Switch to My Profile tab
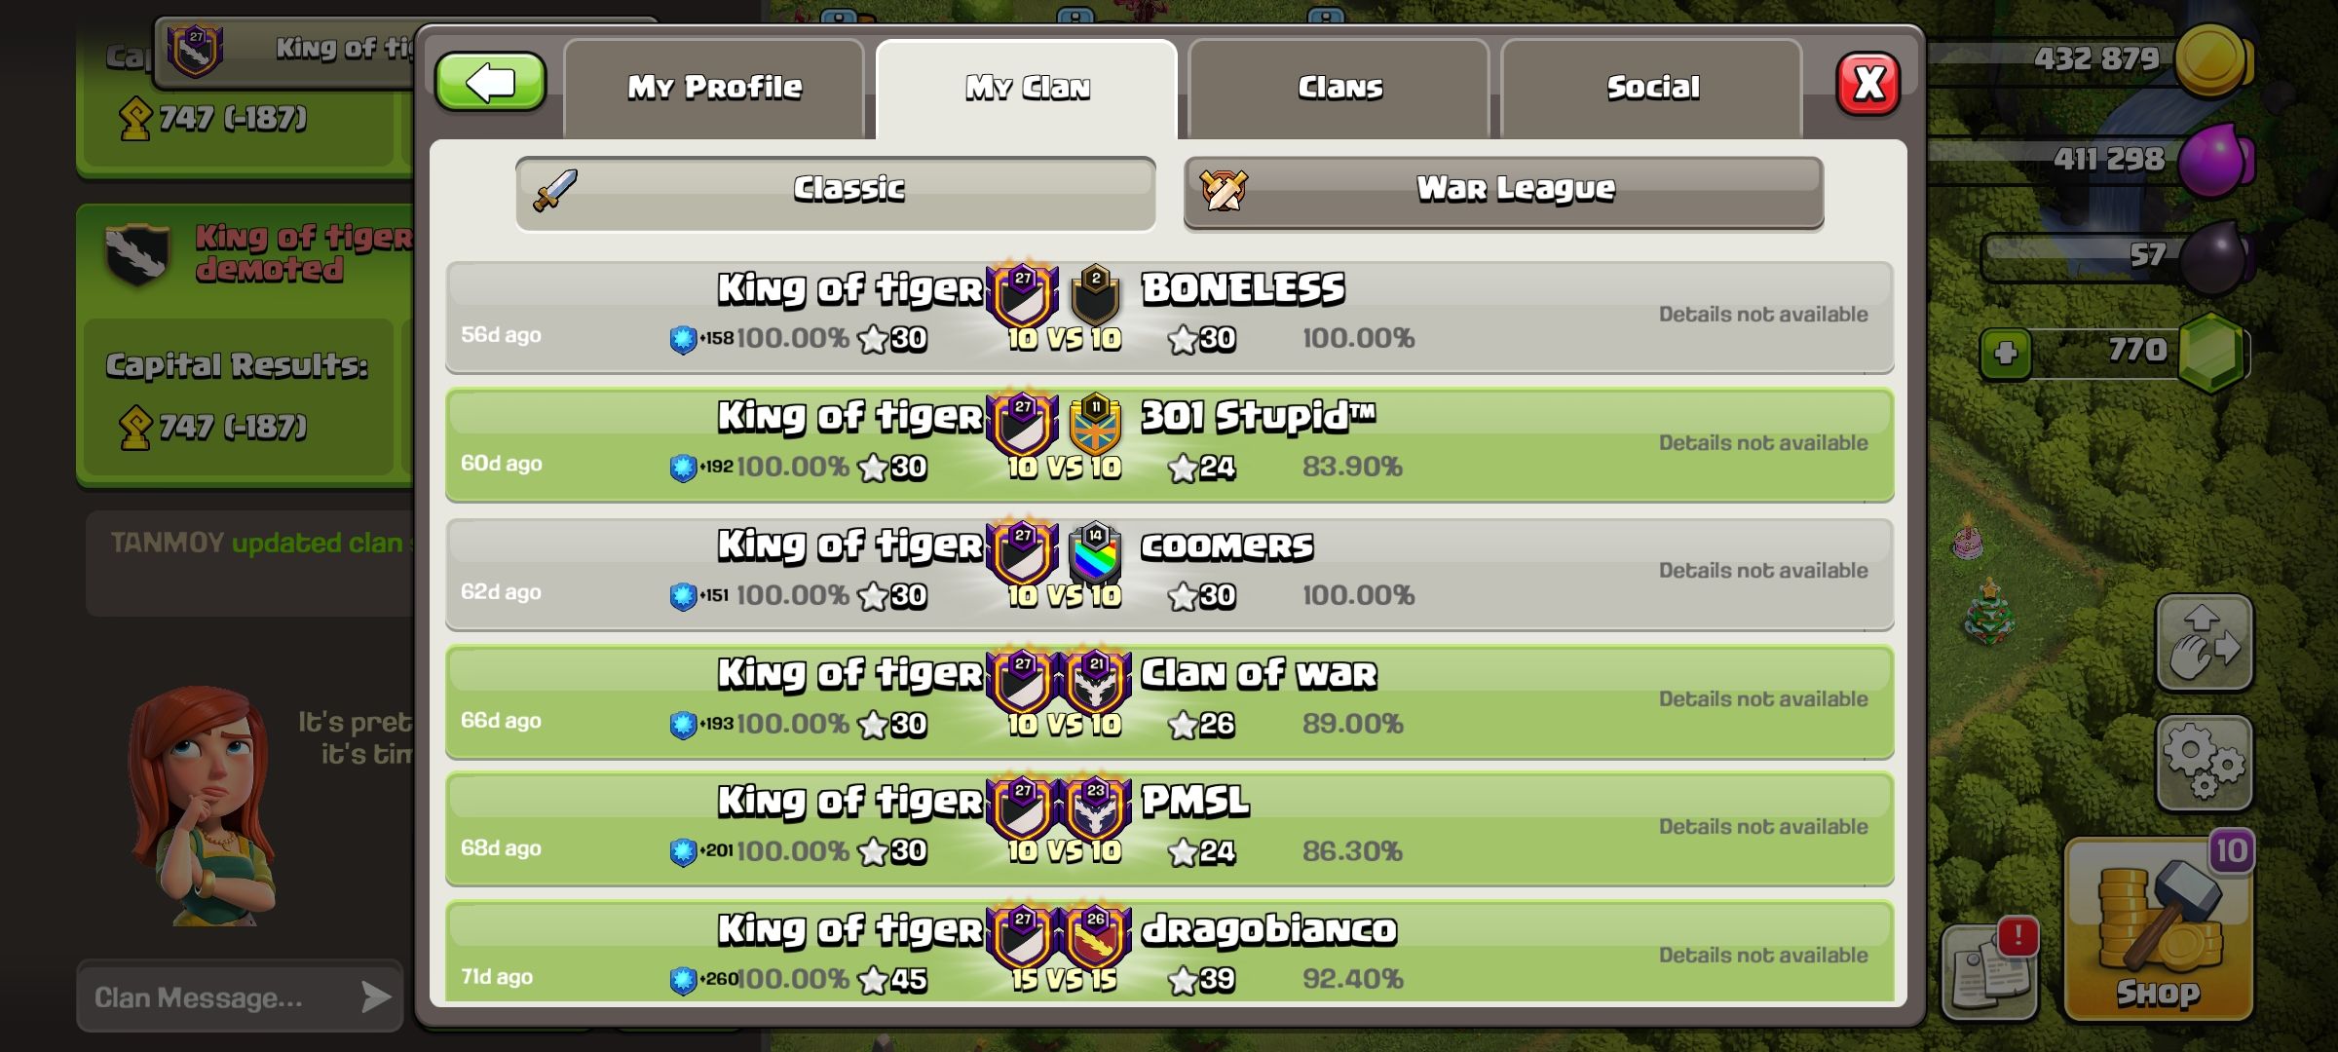The image size is (2338, 1052). pyautogui.click(x=714, y=89)
